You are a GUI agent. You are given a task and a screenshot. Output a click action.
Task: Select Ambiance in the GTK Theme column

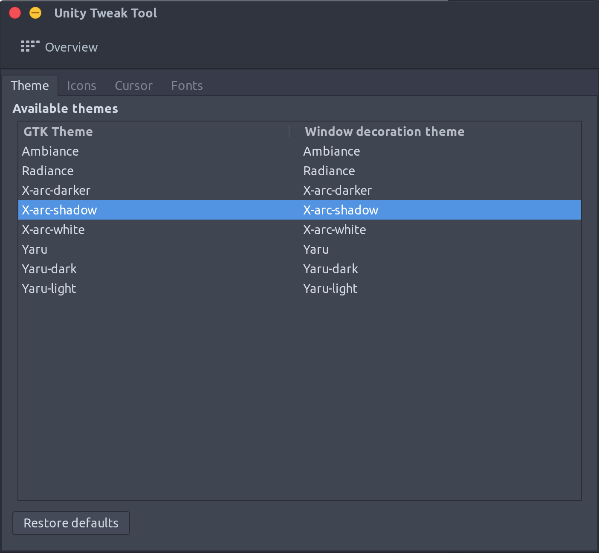pyautogui.click(x=50, y=151)
